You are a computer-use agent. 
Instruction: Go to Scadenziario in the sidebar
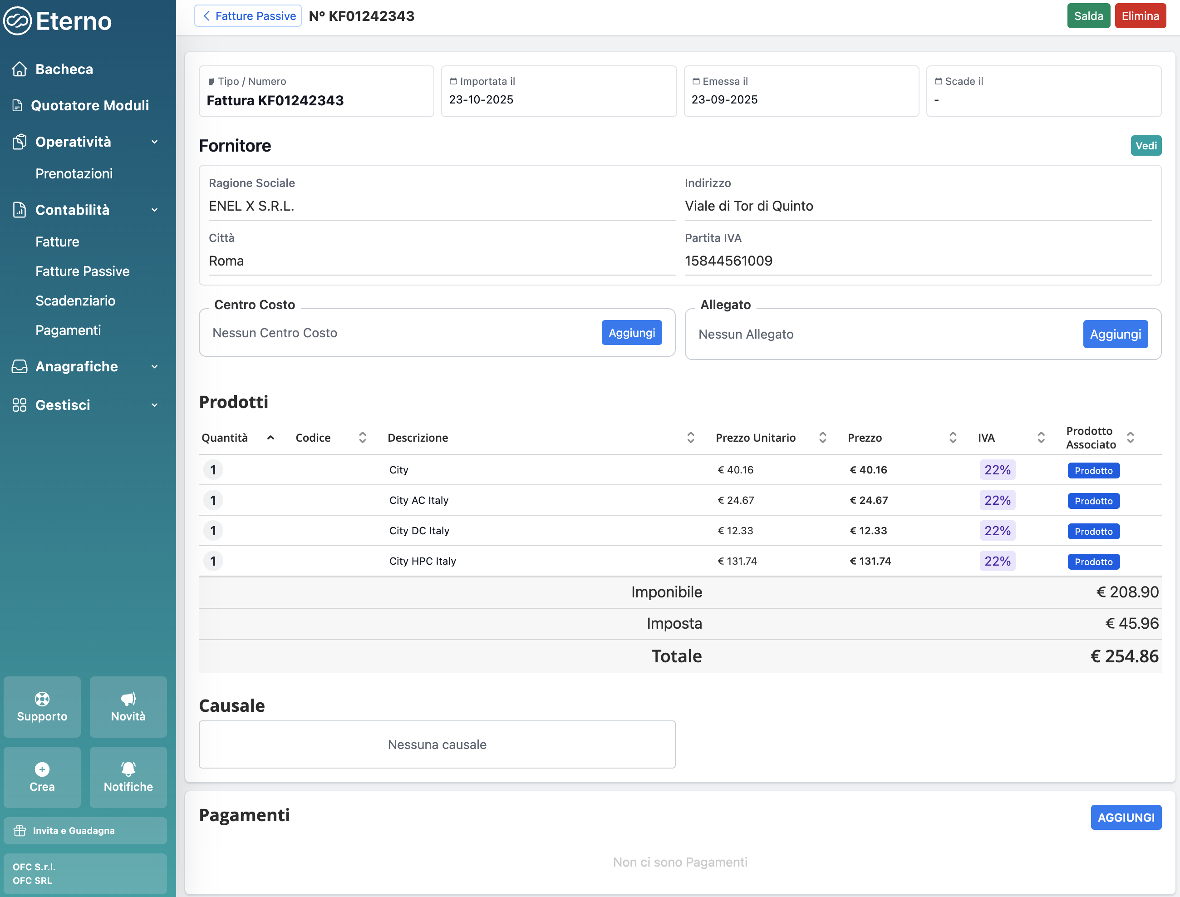75,301
